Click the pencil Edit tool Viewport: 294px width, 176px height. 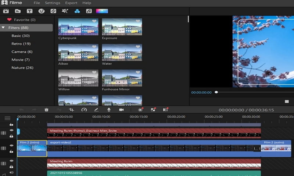96,110
